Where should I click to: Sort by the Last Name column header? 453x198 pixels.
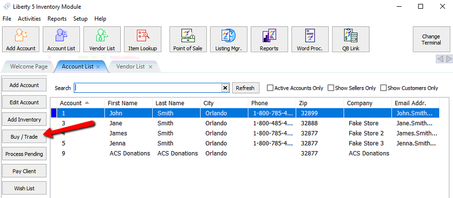176,103
